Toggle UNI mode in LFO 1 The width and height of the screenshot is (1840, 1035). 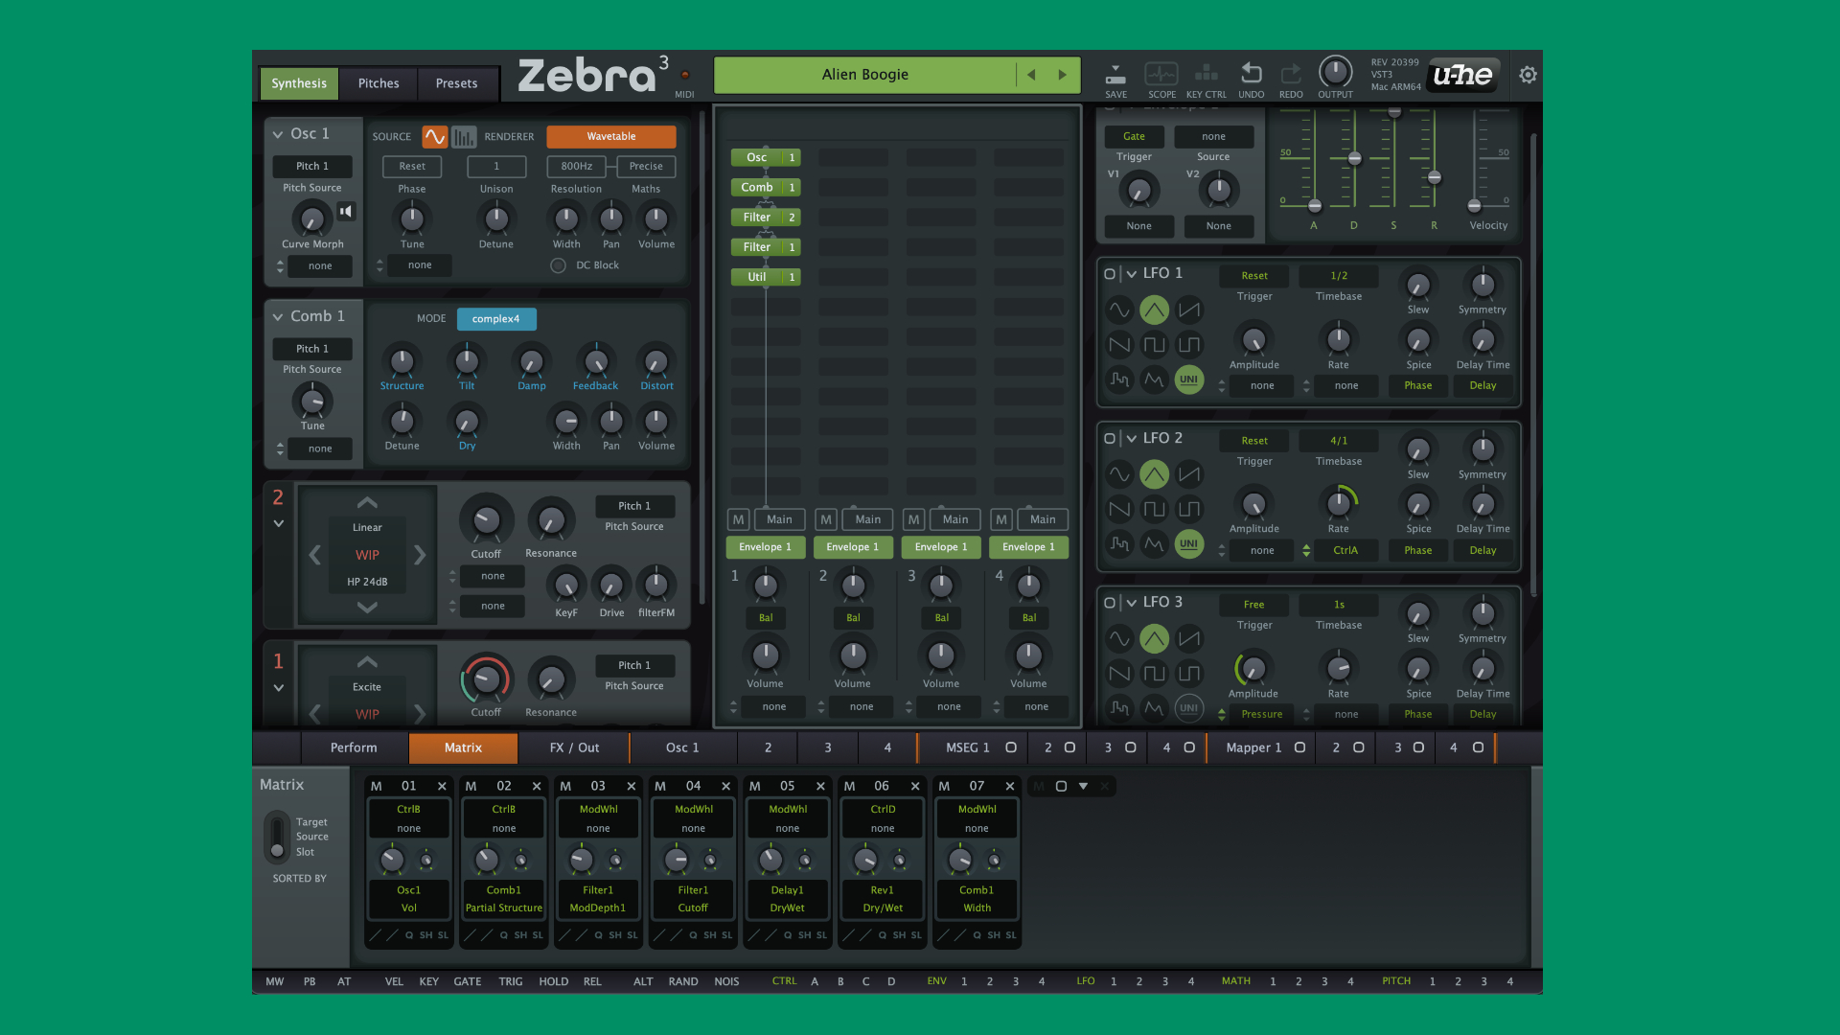pos(1188,379)
